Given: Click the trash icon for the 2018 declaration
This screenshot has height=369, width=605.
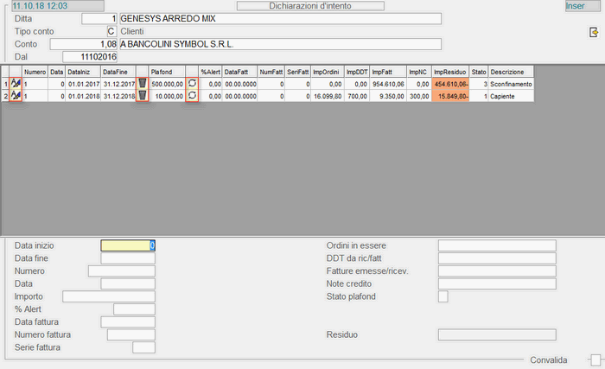Looking at the screenshot, I should click(143, 96).
